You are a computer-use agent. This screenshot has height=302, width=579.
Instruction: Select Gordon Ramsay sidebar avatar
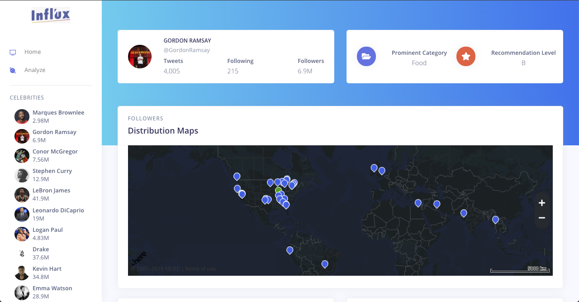(22, 136)
